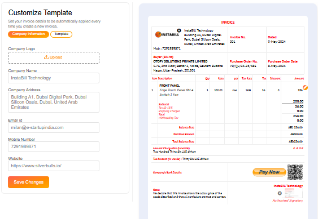Focus the Company Address text area

(x=54, y=102)
